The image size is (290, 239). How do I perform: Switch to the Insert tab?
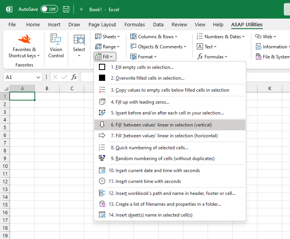point(54,25)
